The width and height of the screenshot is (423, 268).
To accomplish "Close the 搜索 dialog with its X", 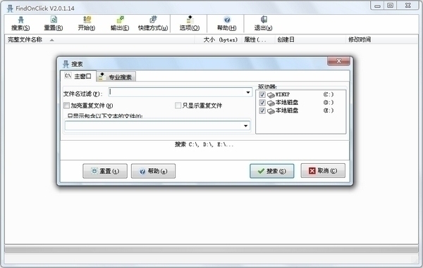I will pos(338,61).
